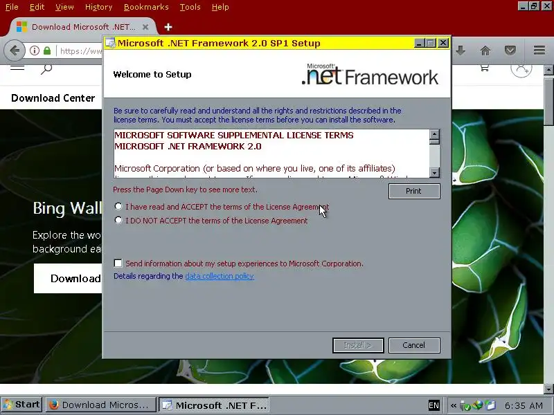Click the EN language indicator in the taskbar

click(434, 405)
